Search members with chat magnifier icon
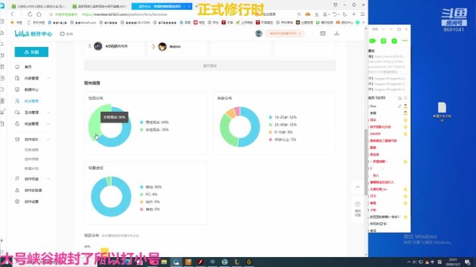 coord(405,98)
